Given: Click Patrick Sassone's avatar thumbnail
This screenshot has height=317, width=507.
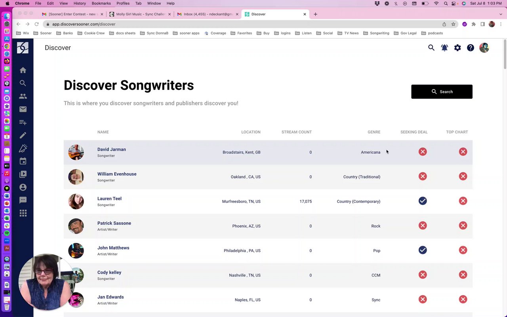Looking at the screenshot, I should click(76, 226).
